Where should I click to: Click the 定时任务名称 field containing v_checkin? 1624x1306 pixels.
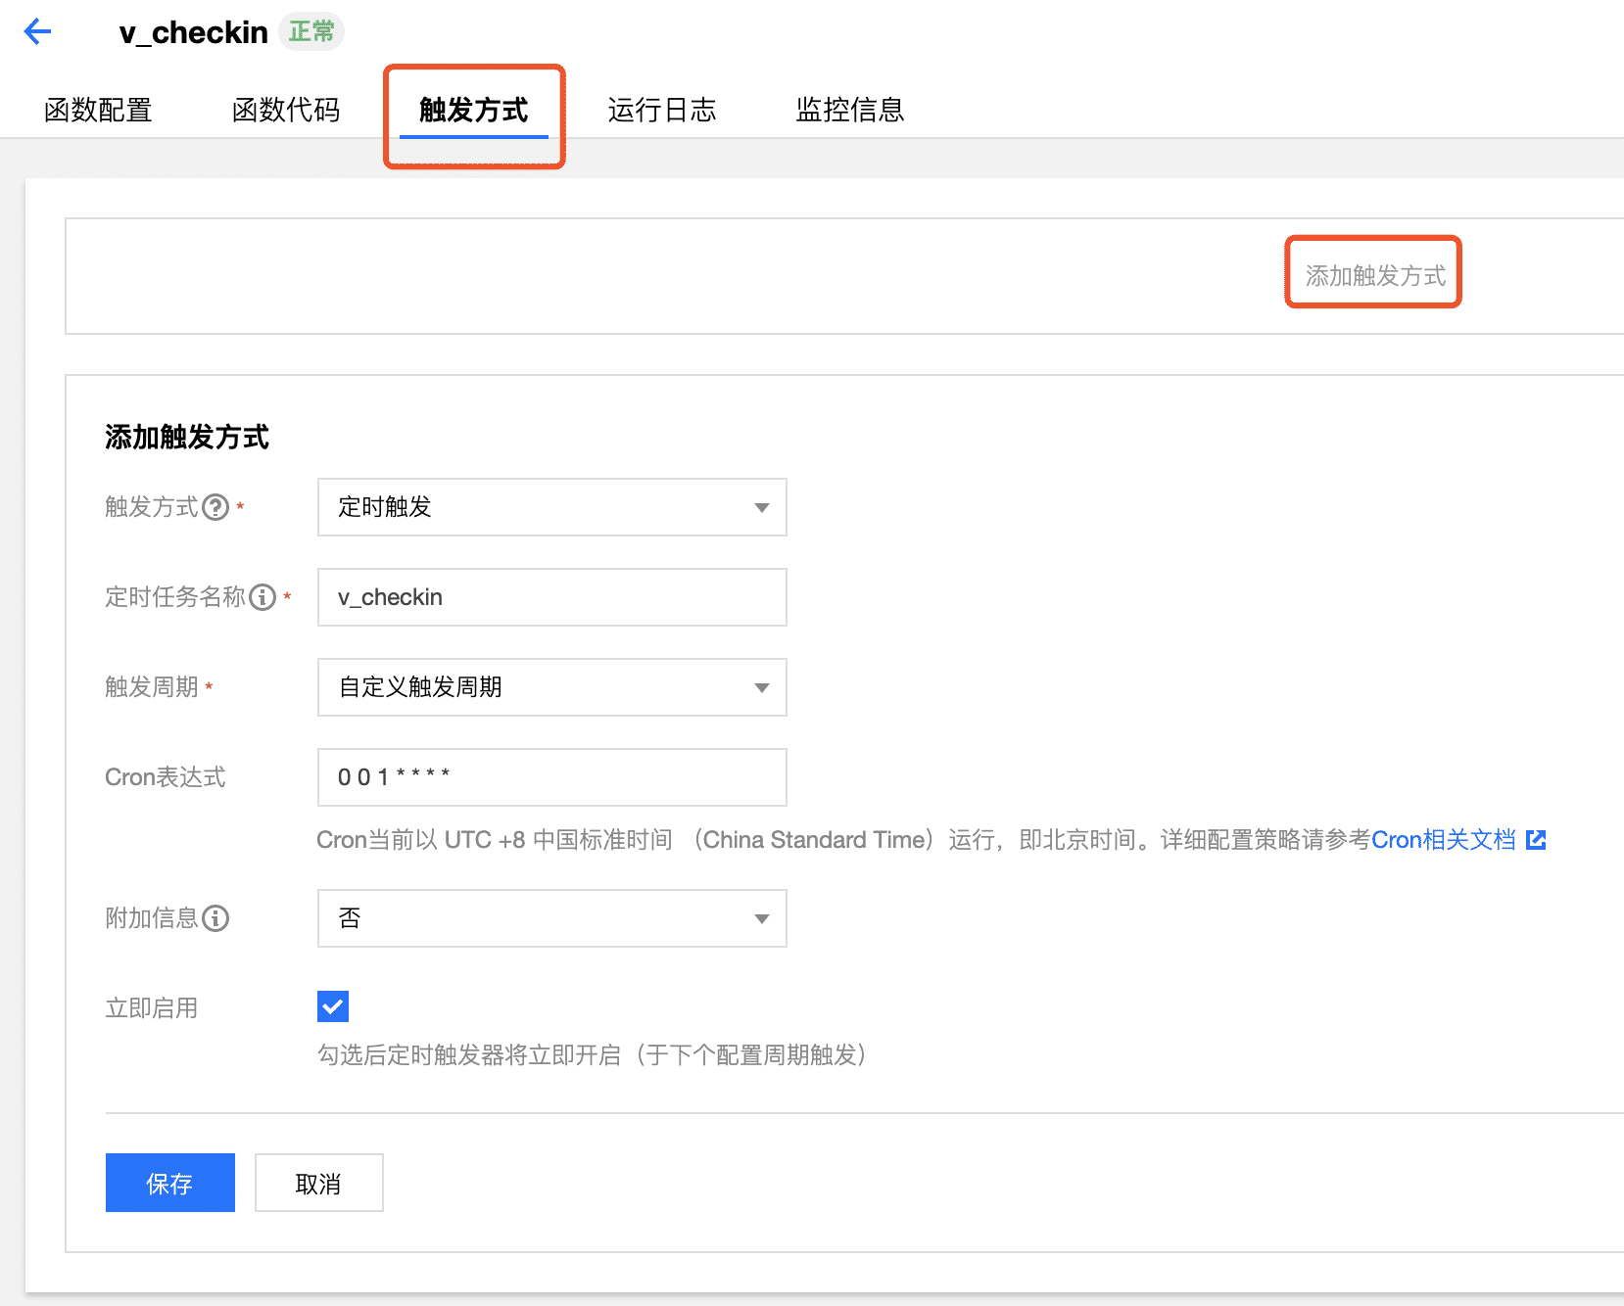point(551,597)
